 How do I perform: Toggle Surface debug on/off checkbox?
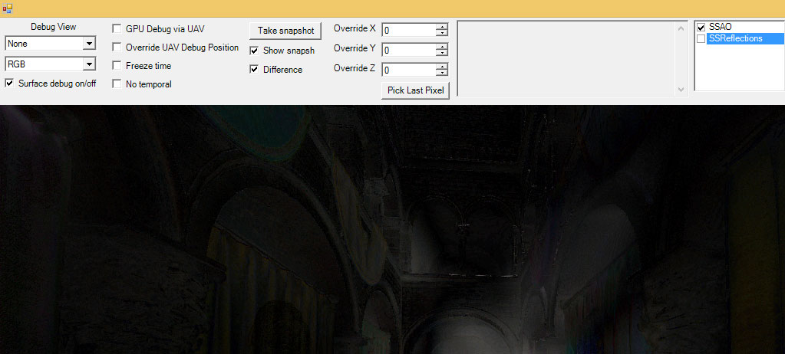10,83
